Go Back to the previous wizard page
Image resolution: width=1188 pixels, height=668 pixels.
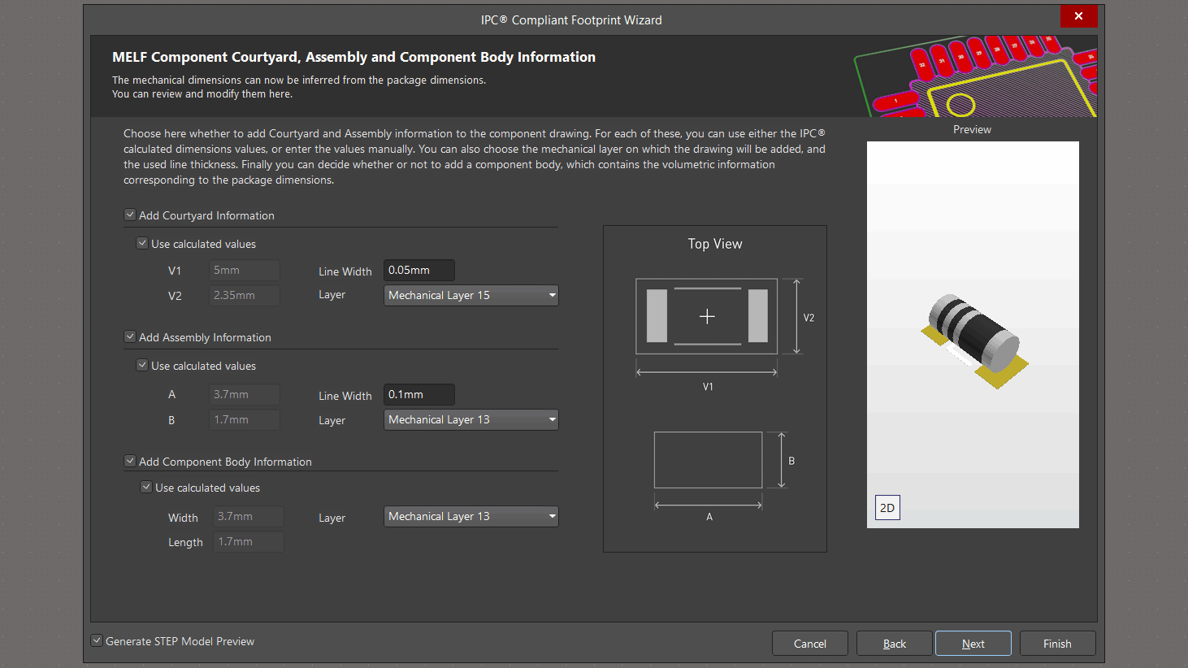tap(894, 644)
